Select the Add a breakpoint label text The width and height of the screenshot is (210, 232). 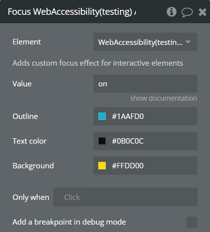tap(69, 222)
